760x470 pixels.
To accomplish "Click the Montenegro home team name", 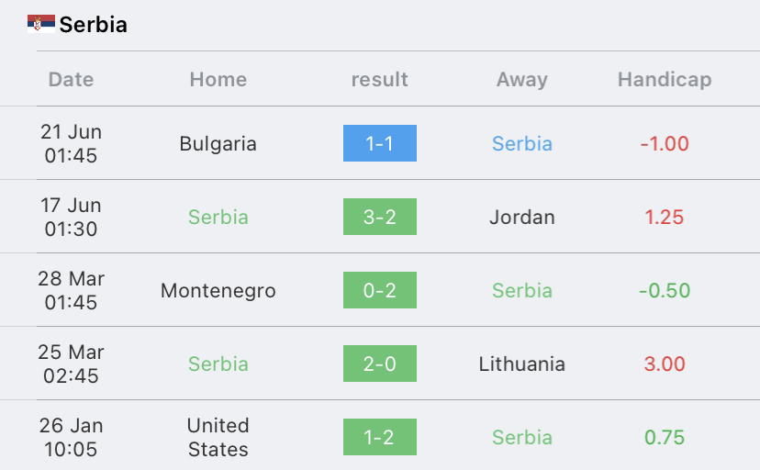I will [x=218, y=291].
